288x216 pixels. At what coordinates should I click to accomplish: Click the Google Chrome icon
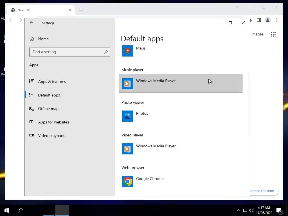(x=128, y=181)
